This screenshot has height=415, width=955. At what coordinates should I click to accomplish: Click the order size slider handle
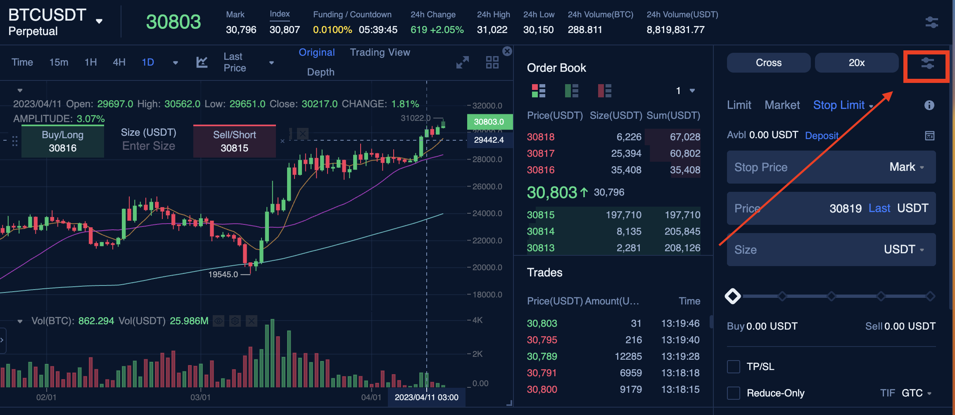(733, 296)
